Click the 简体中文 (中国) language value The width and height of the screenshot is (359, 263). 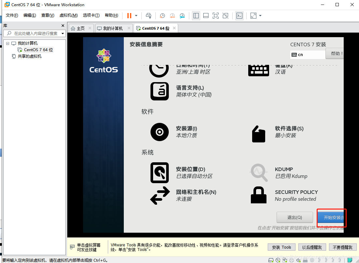194,95
